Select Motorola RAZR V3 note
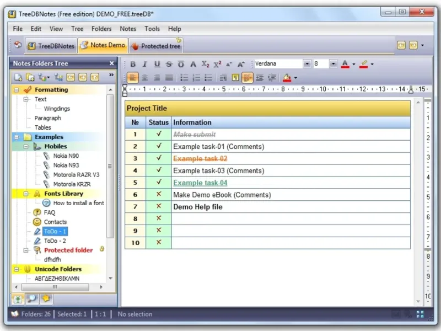The image size is (441, 331). pos(76,175)
